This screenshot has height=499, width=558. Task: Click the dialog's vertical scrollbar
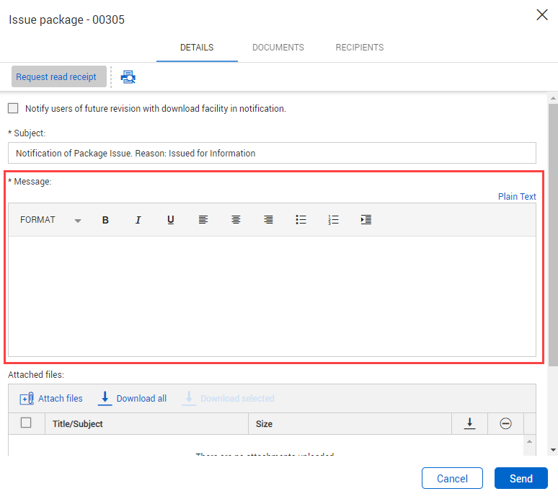tap(553, 231)
